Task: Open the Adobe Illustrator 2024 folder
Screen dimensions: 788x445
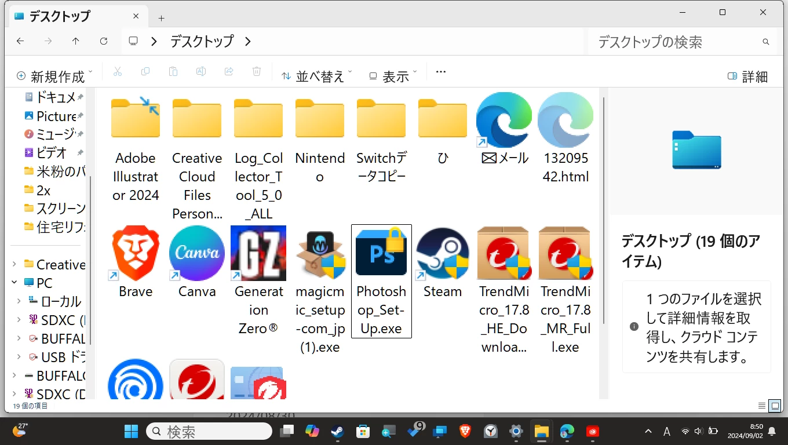Action: [136, 151]
